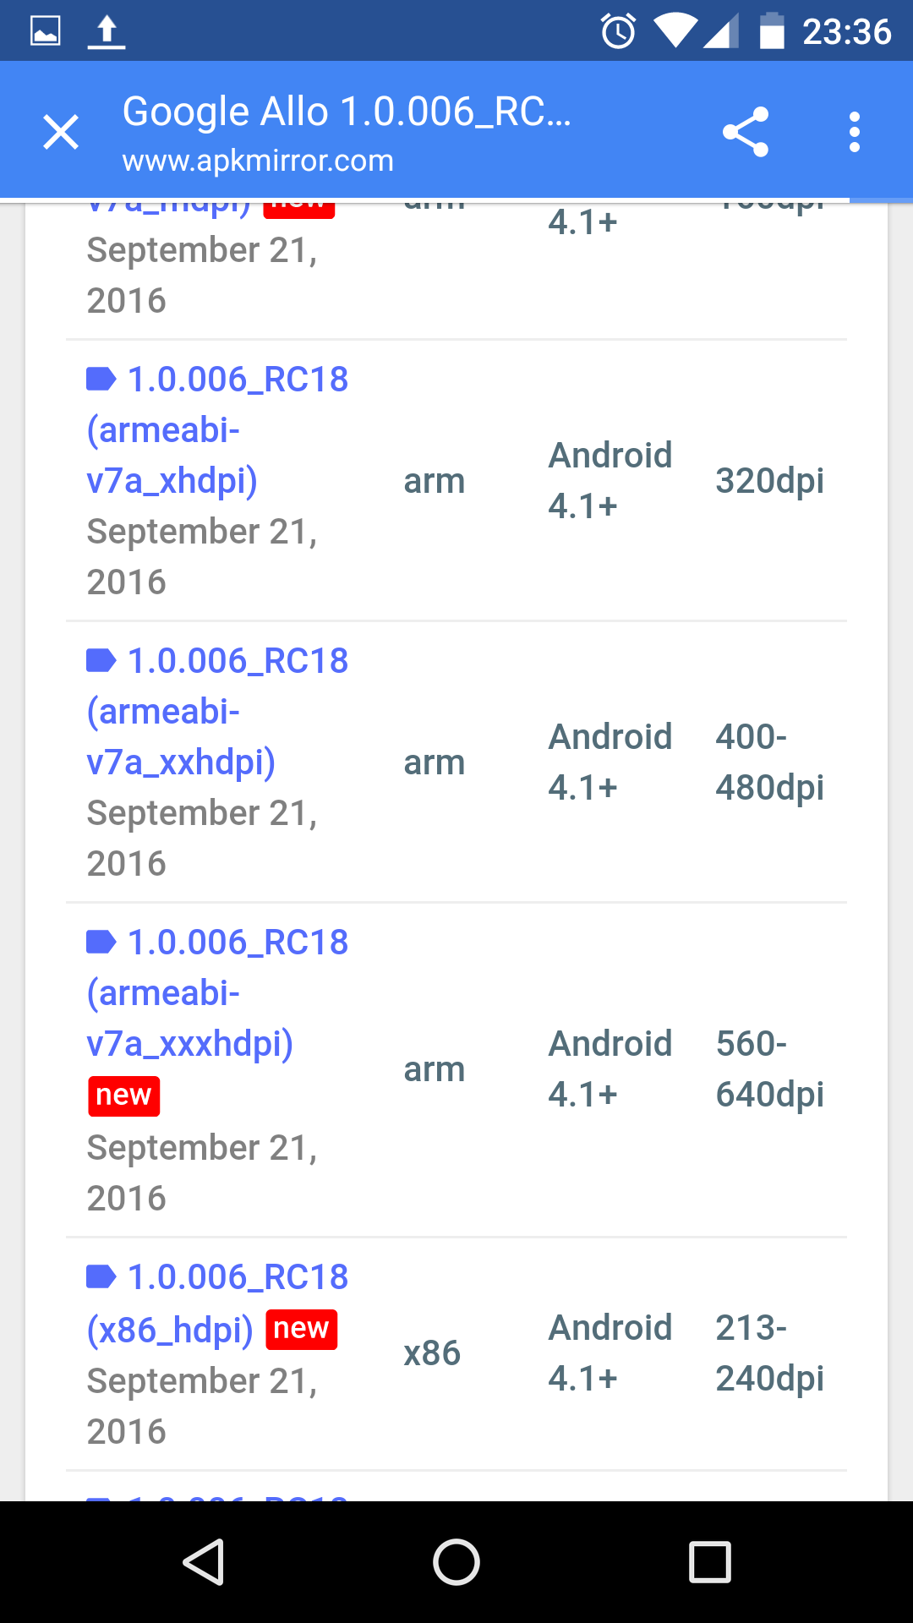Tap the upload notification icon
913x1623 pixels.
tap(107, 32)
